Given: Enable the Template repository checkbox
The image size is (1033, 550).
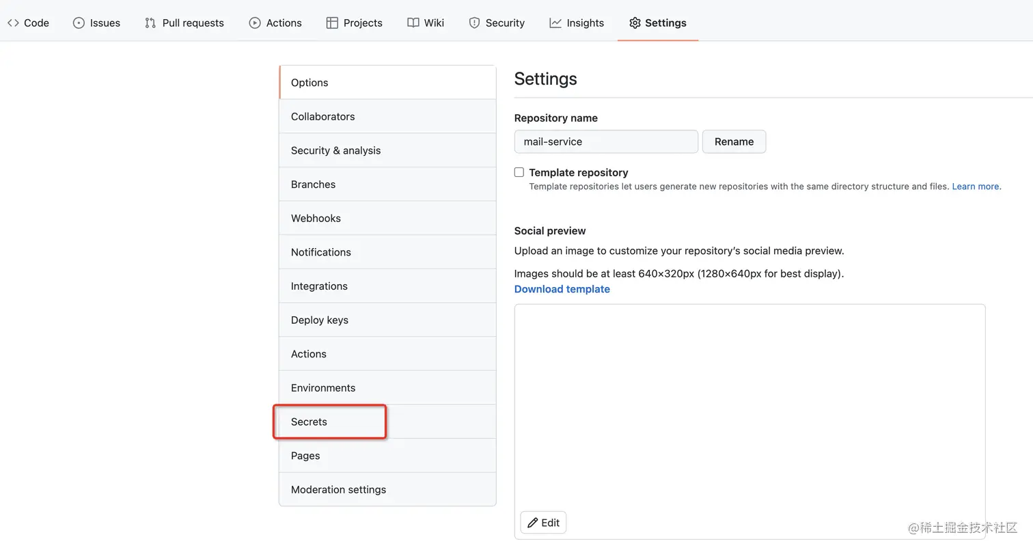Looking at the screenshot, I should [x=519, y=172].
